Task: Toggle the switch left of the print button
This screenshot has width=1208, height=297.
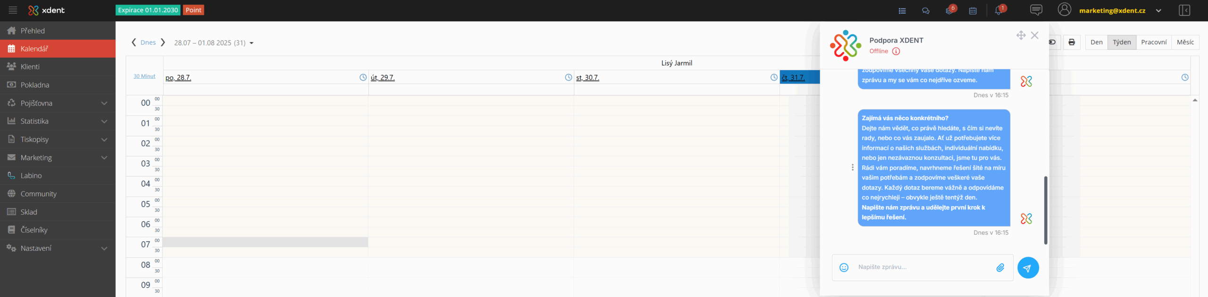Action: (x=1053, y=42)
